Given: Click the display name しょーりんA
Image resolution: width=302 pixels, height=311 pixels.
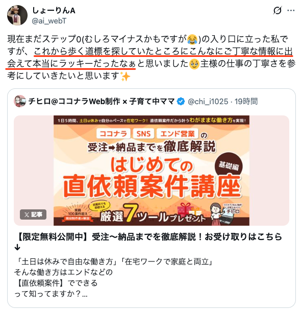Looking at the screenshot, I should [x=54, y=11].
